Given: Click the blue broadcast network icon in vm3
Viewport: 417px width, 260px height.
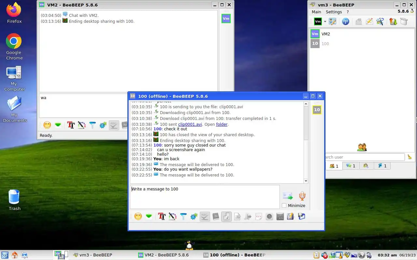Looking at the screenshot, I should pyautogui.click(x=346, y=21).
